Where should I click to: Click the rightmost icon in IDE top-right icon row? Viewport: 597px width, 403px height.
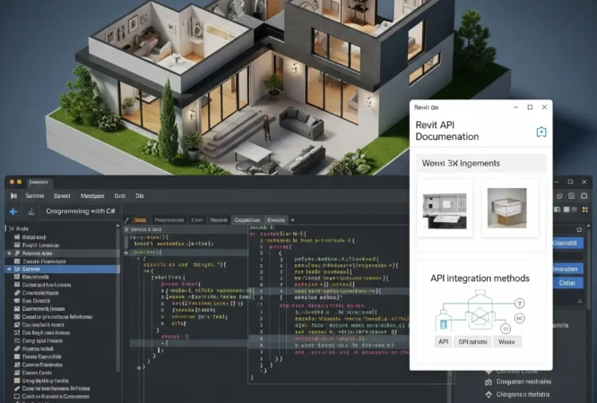pos(584,196)
